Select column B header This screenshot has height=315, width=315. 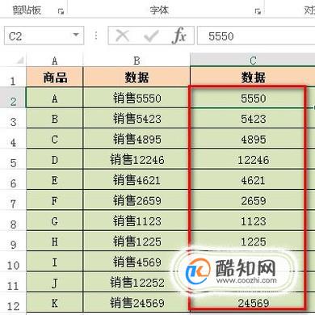(x=136, y=60)
